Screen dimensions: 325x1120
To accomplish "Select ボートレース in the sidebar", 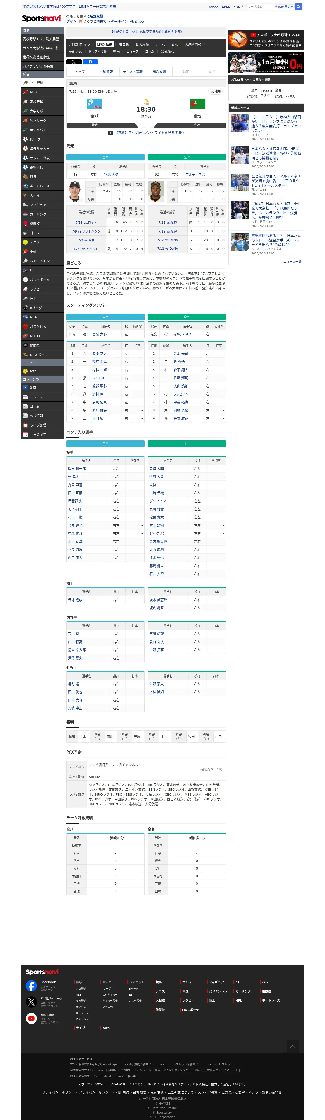I will 42,186.
